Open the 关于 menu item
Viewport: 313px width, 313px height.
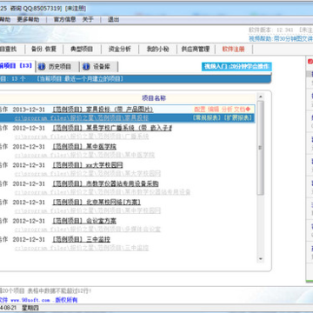pos(88,20)
